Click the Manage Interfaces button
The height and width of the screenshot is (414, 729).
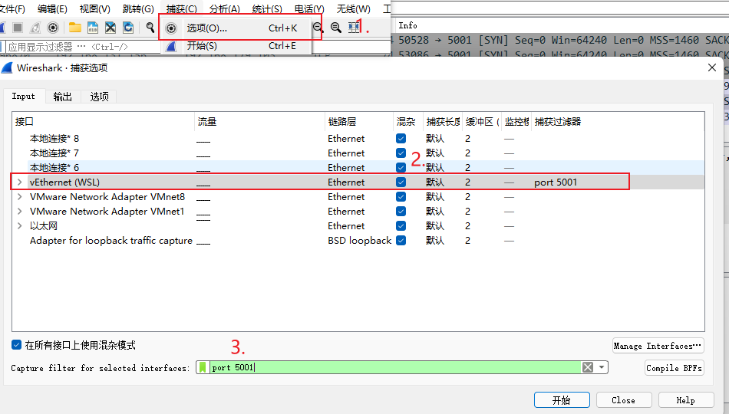click(658, 346)
